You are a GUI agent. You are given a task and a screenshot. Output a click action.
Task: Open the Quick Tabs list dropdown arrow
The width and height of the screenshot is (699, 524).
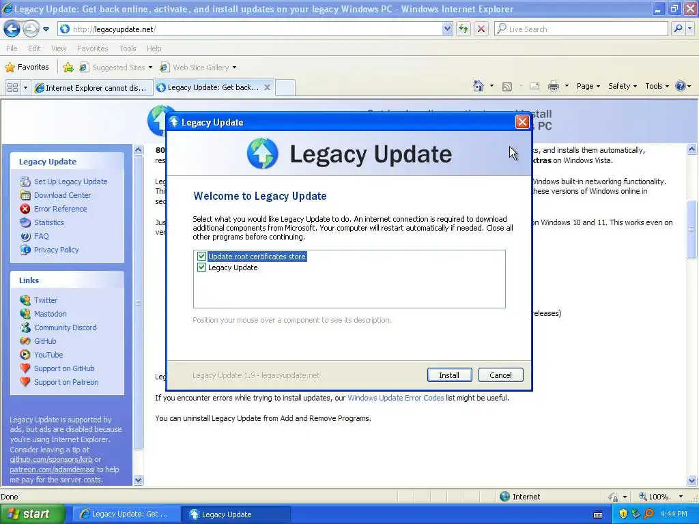click(x=25, y=87)
